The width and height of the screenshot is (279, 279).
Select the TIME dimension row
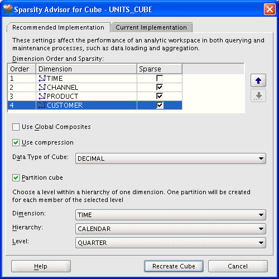95,78
